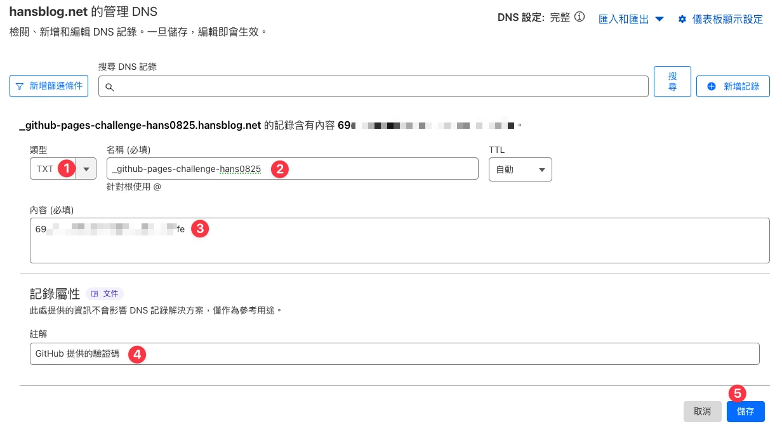Click the DNS setup info circle icon
Image resolution: width=782 pixels, height=429 pixels.
[580, 18]
